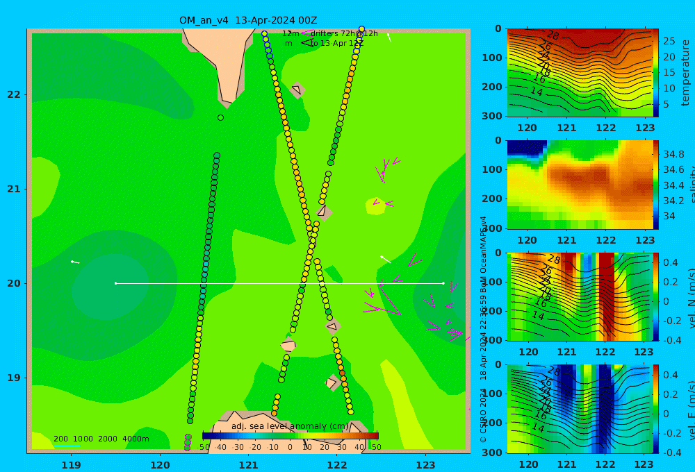Click the eastward velocity section plot
The width and height of the screenshot is (695, 472).
click(x=580, y=409)
